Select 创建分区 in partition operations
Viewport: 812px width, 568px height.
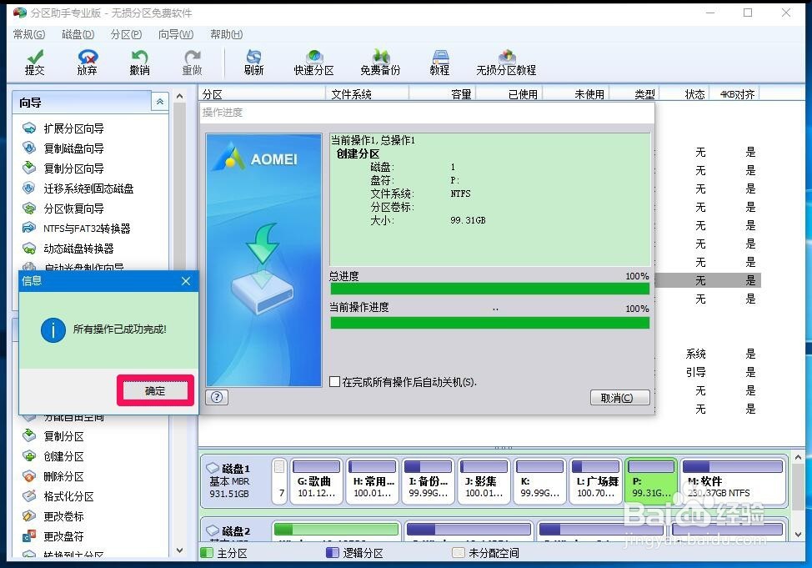point(53,456)
